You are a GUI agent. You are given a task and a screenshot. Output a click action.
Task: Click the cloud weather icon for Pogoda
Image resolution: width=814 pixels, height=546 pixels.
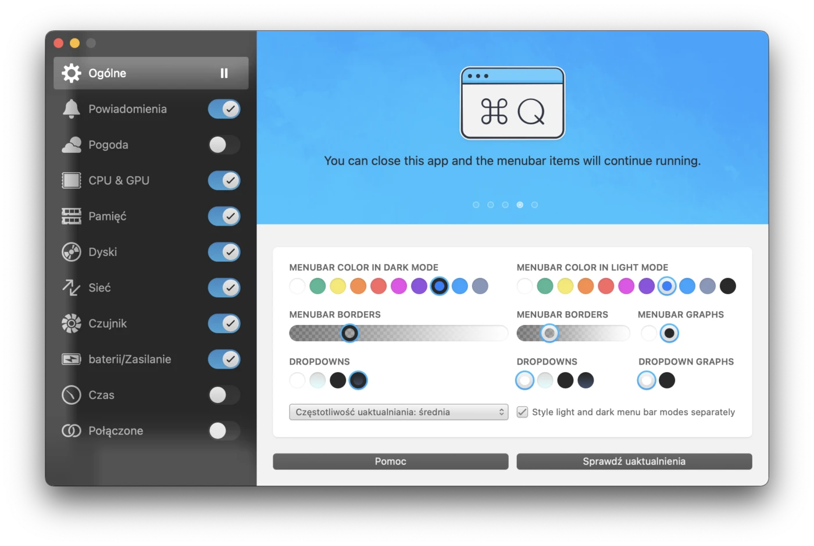(72, 145)
